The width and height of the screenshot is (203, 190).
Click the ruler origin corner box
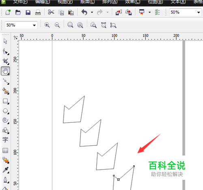point(16,37)
